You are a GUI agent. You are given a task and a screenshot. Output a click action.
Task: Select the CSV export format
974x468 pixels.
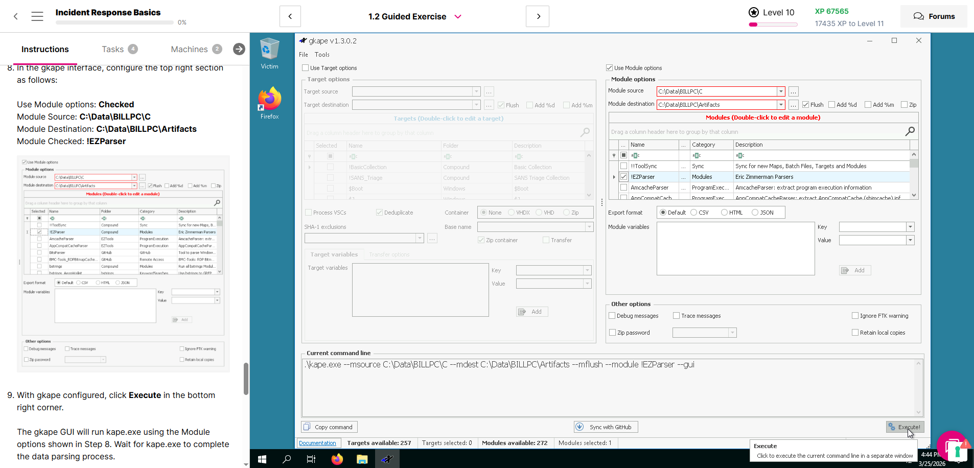[694, 213]
